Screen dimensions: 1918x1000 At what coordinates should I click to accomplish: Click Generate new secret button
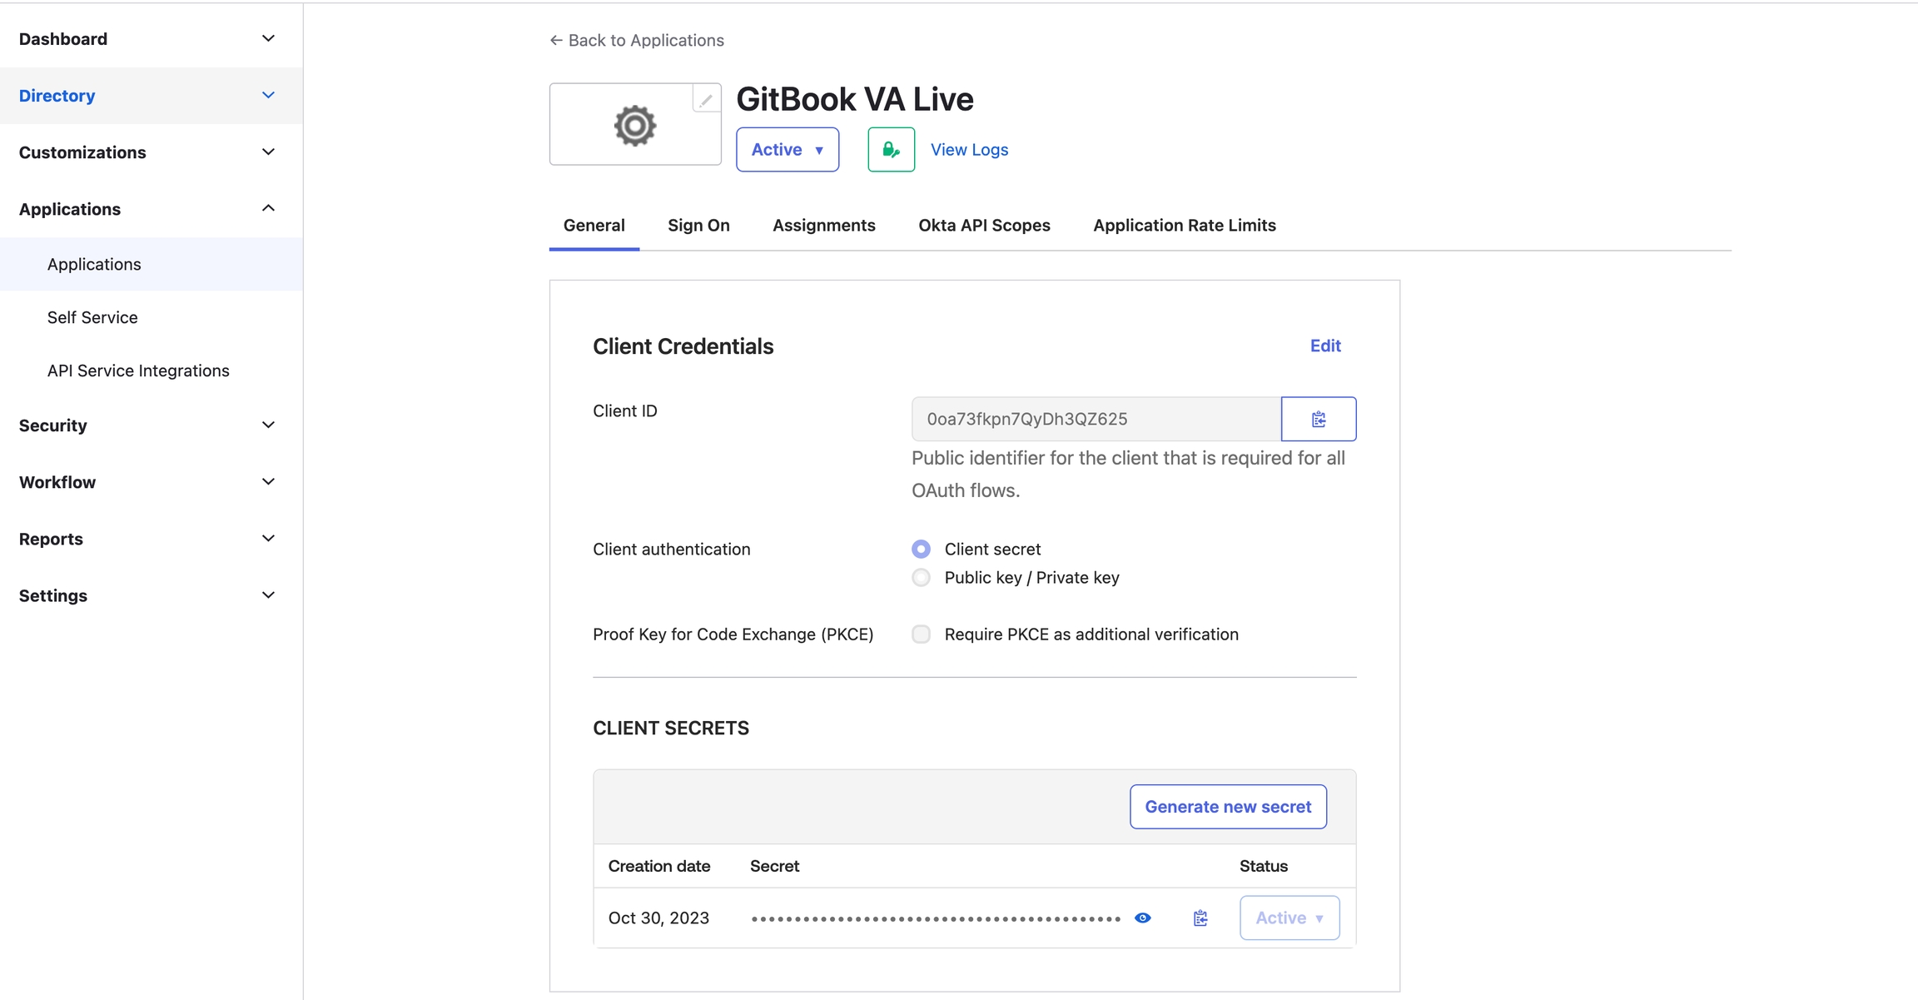point(1228,807)
